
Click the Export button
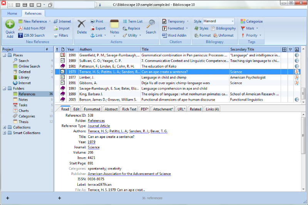point(98,28)
